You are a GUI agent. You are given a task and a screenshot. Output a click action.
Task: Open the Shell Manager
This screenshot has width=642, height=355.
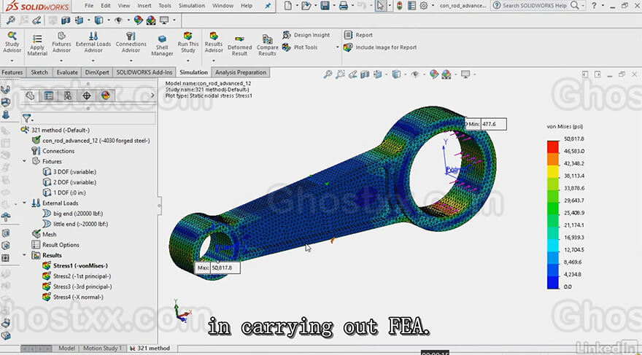[162, 44]
